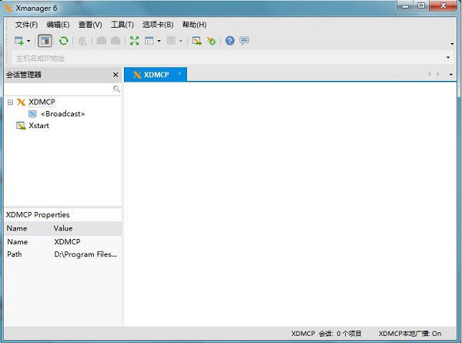Click the <Broadcast> session icon
This screenshot has width=462, height=343.
coord(32,114)
